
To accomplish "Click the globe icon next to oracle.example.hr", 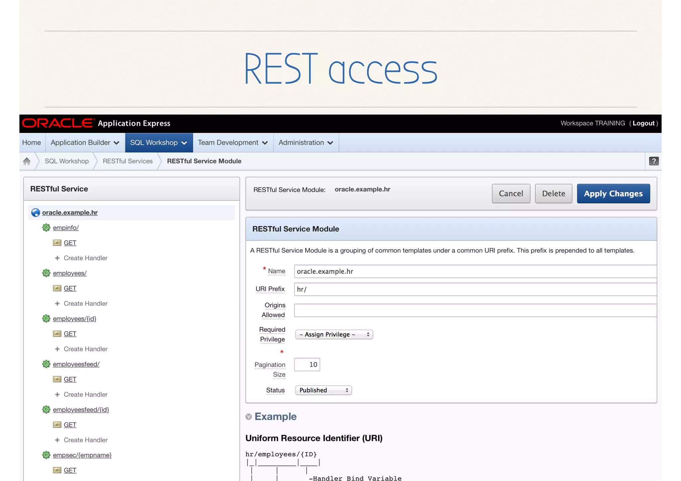I will (36, 212).
